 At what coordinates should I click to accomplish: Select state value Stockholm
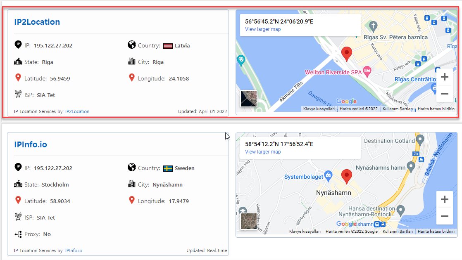(55, 185)
